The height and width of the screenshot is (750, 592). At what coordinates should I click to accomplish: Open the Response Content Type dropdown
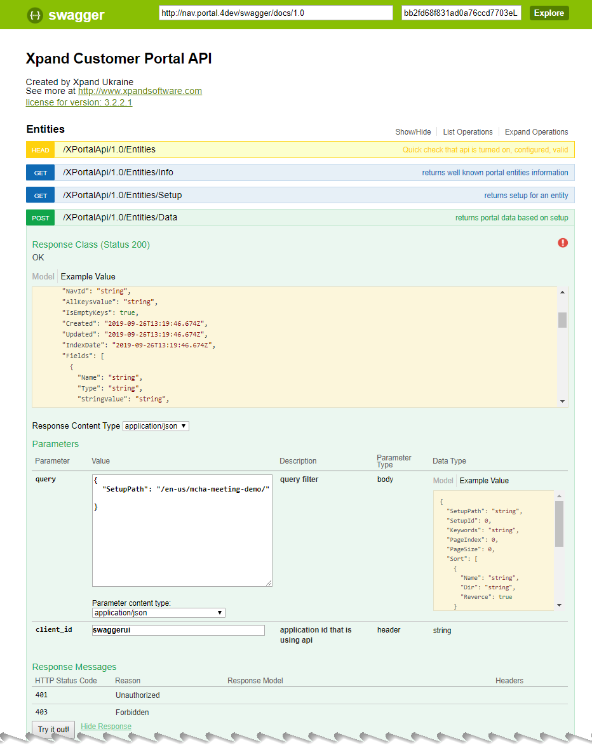click(x=155, y=425)
